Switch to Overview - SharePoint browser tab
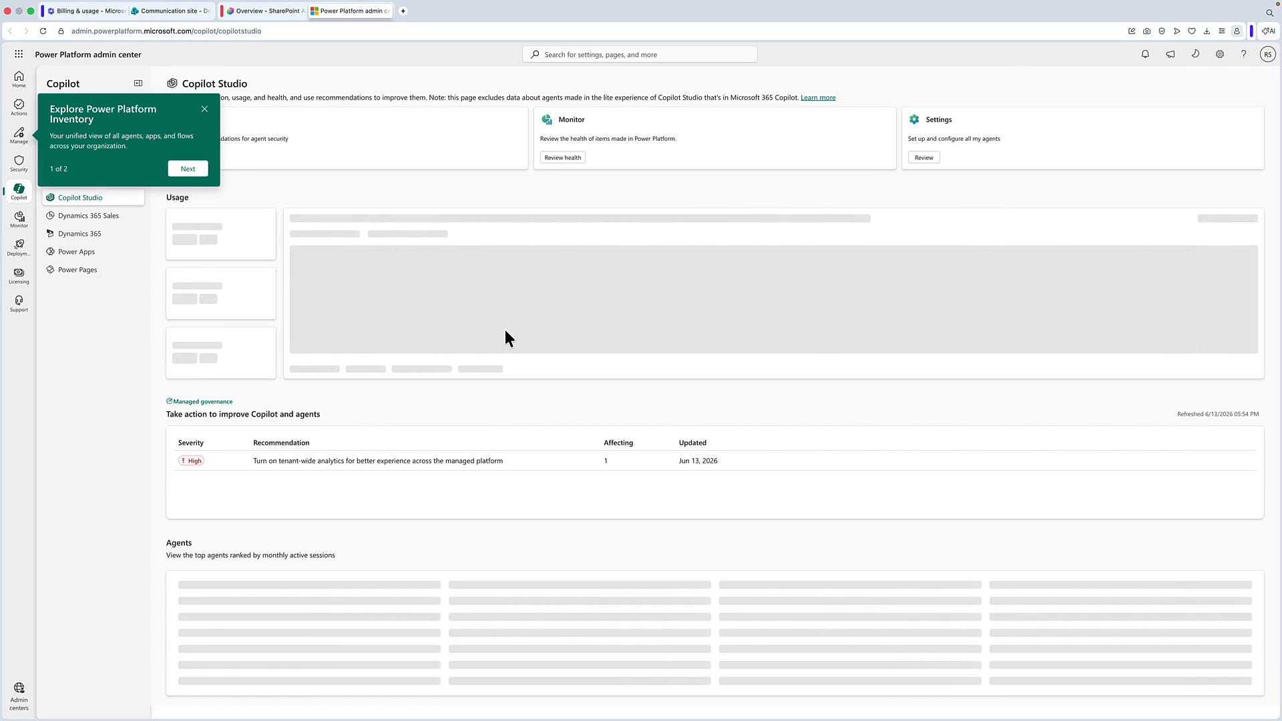 [265, 11]
